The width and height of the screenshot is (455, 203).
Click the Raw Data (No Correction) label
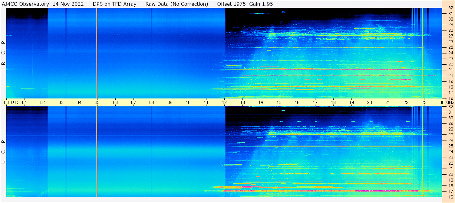(x=176, y=4)
